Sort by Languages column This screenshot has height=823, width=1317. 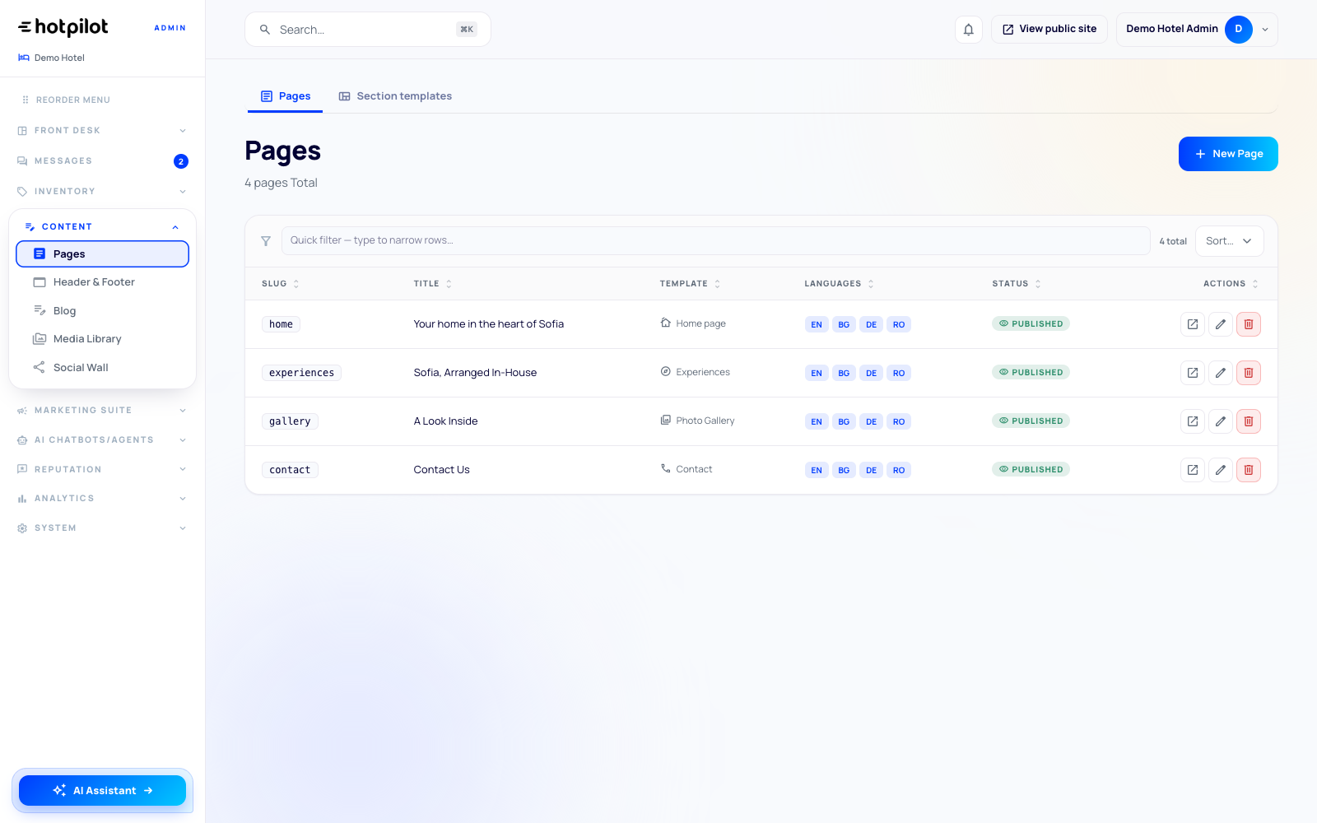click(x=839, y=284)
